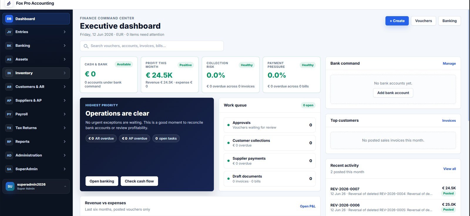
Task: Click the Banking header button
Action: (x=449, y=21)
